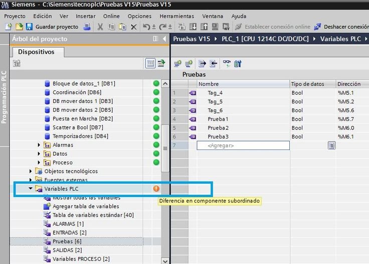The image size is (369, 264).
Task: Click the Cut scissors icon
Action: click(100, 27)
